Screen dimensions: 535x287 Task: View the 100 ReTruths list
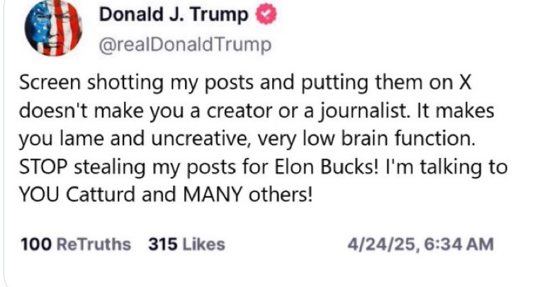[x=76, y=244]
